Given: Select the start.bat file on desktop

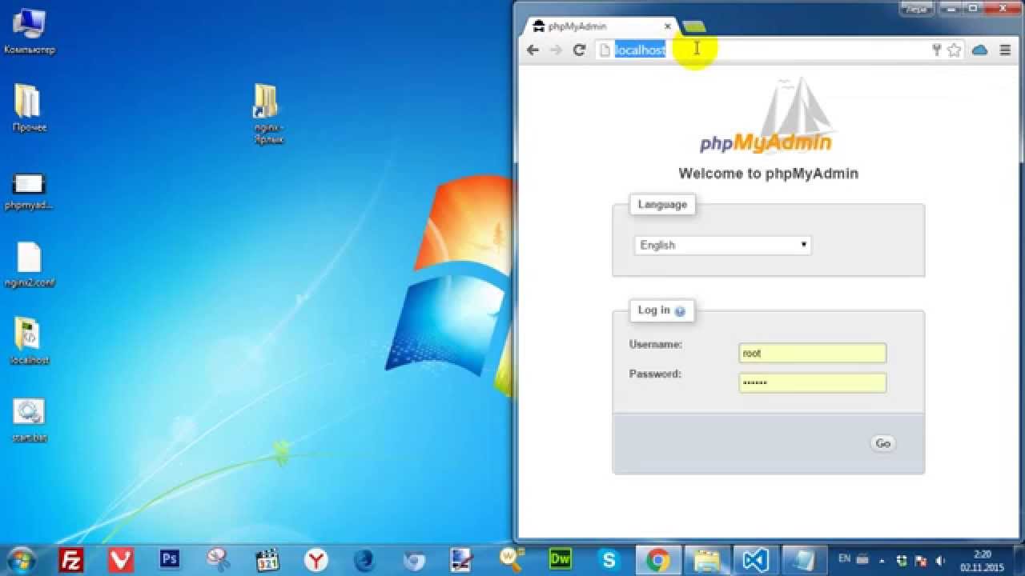Looking at the screenshot, I should coord(29,420).
